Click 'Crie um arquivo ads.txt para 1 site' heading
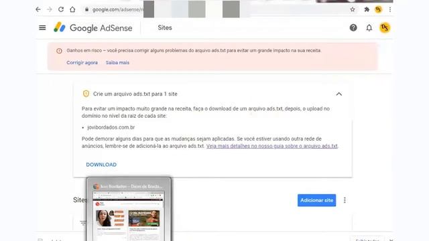This screenshot has width=429, height=241. click(x=135, y=94)
